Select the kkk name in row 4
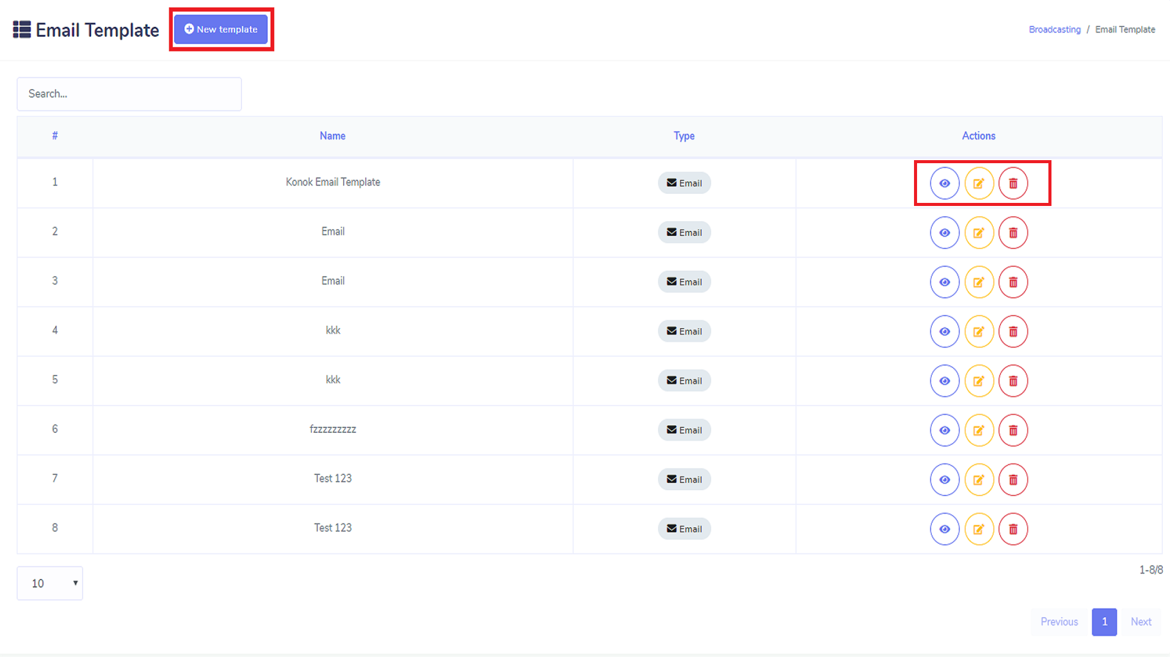1170x657 pixels. coord(333,330)
